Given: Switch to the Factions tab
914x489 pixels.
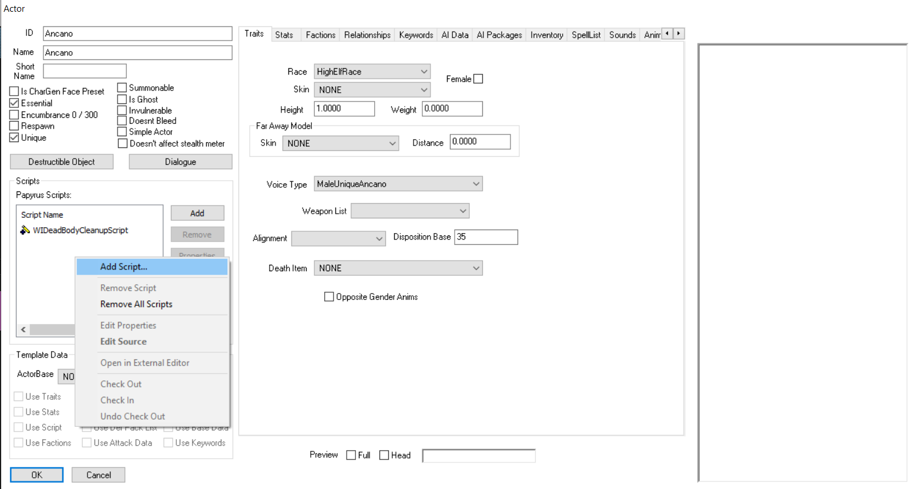Looking at the screenshot, I should (320, 35).
